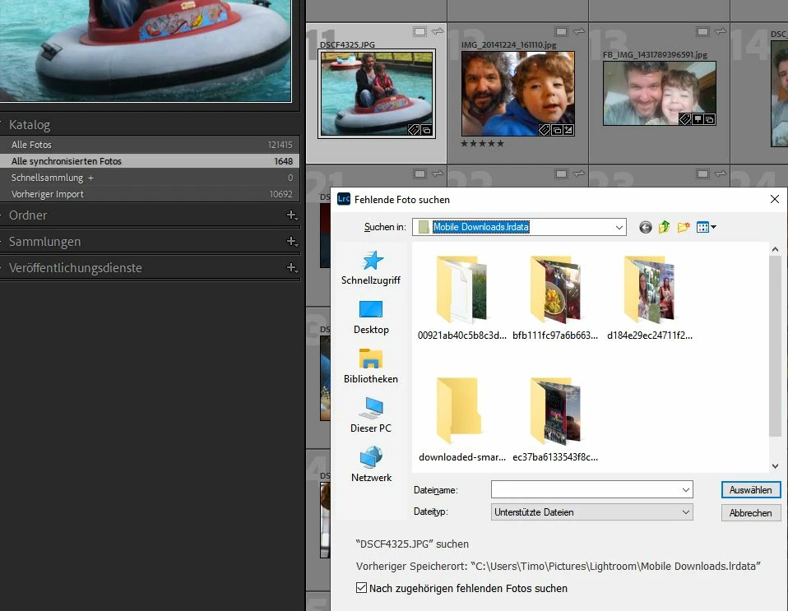The width and height of the screenshot is (788, 611).
Task: Click plus menu on Veröffentlichungsdienste panel
Action: [292, 267]
